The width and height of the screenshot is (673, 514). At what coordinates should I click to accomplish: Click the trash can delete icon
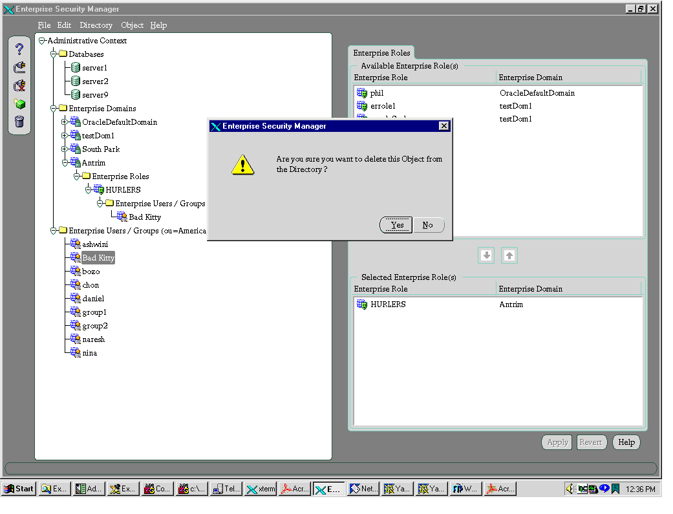pos(19,122)
